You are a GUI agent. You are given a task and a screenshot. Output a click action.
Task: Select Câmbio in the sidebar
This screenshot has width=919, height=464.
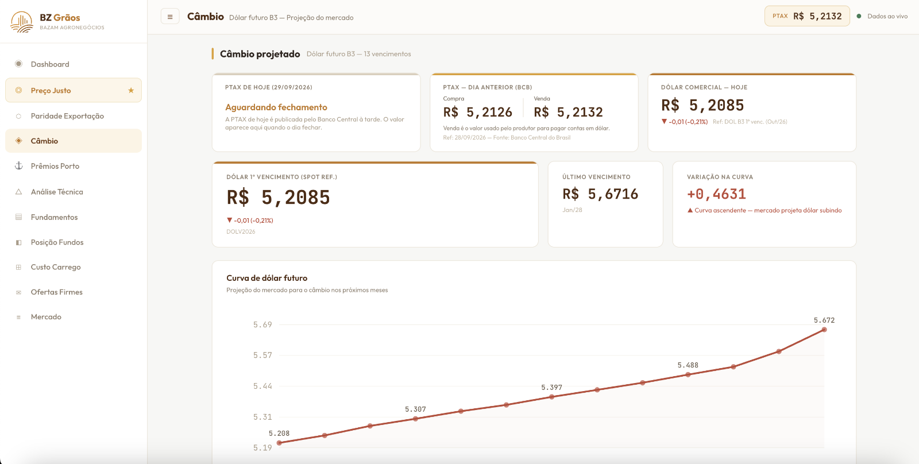point(74,141)
